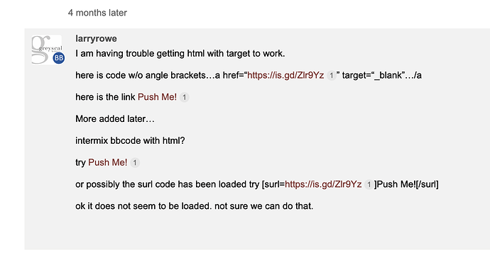Follow the is.gd link in the href line
490x255 pixels.
click(x=285, y=76)
